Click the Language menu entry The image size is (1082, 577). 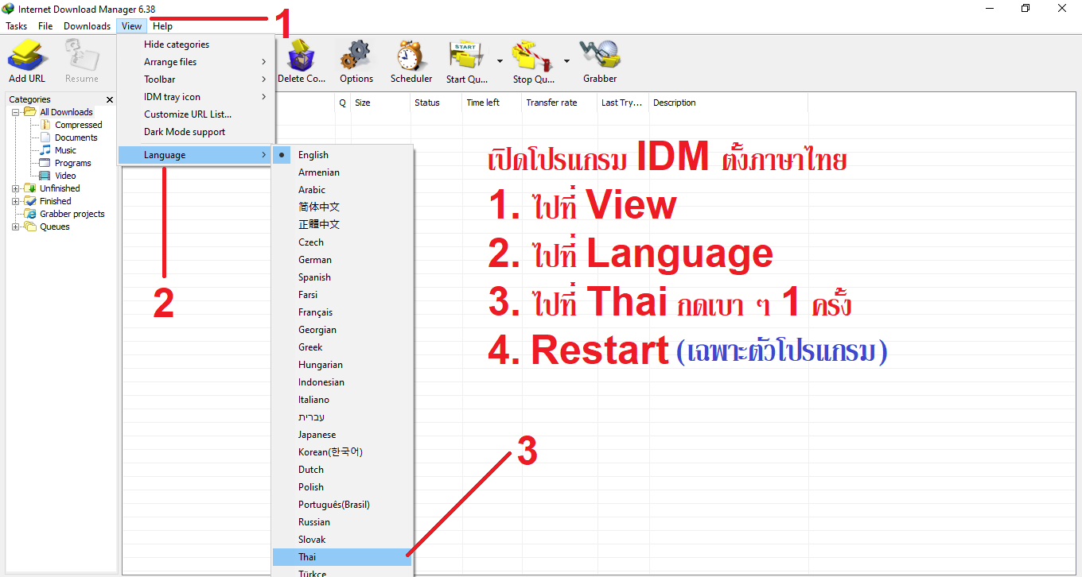(197, 155)
